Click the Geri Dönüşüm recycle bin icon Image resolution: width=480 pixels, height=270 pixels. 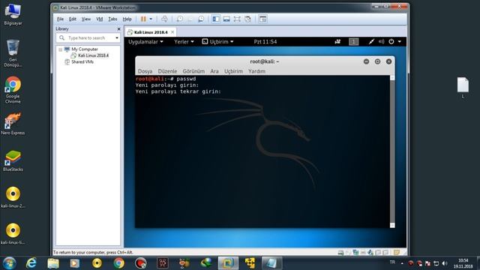[13, 53]
